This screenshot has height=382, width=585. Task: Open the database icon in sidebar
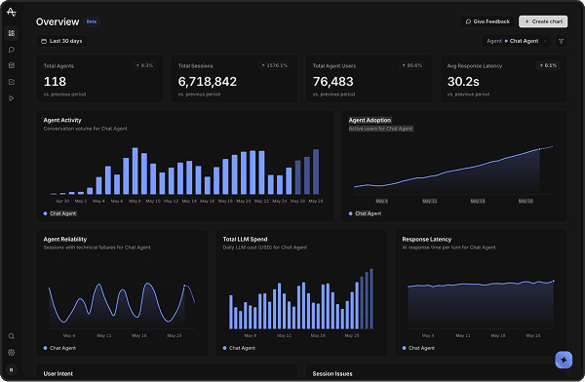12,65
